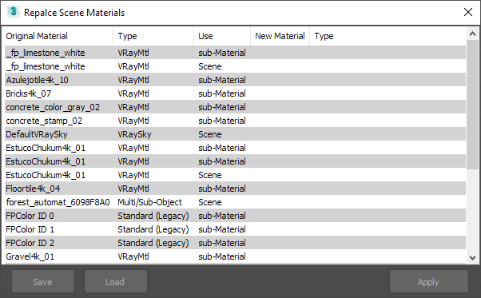Click the VRaySky type cell
This screenshot has width=481, height=298.
[135, 134]
